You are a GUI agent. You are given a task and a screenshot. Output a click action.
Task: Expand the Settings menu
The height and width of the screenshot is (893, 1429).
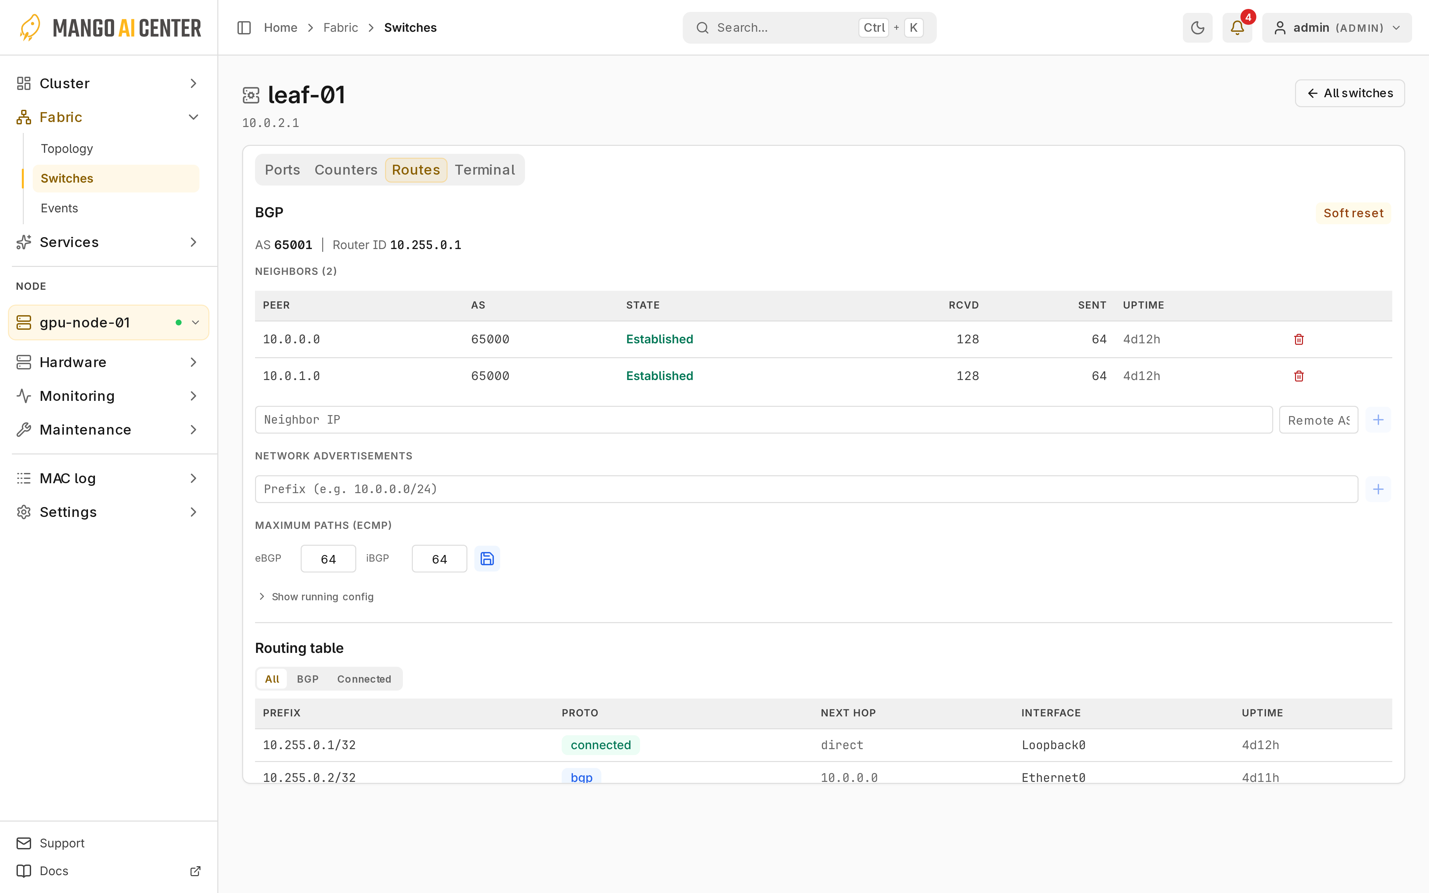click(x=108, y=512)
